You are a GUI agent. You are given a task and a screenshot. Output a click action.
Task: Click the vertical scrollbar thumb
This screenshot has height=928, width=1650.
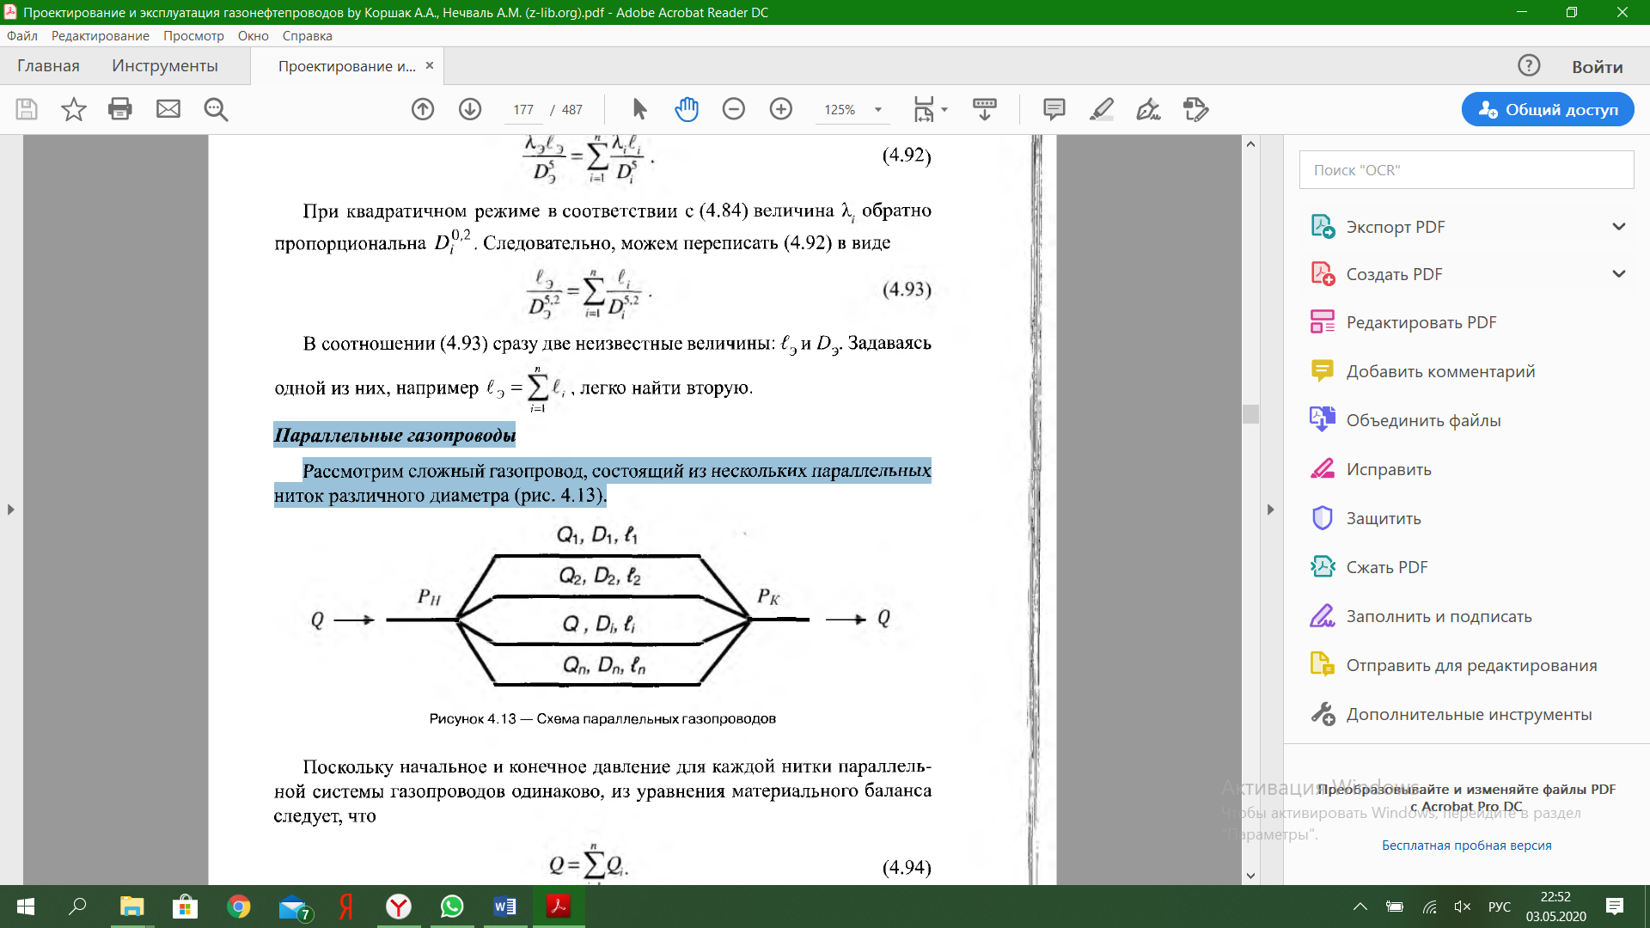tap(1251, 414)
